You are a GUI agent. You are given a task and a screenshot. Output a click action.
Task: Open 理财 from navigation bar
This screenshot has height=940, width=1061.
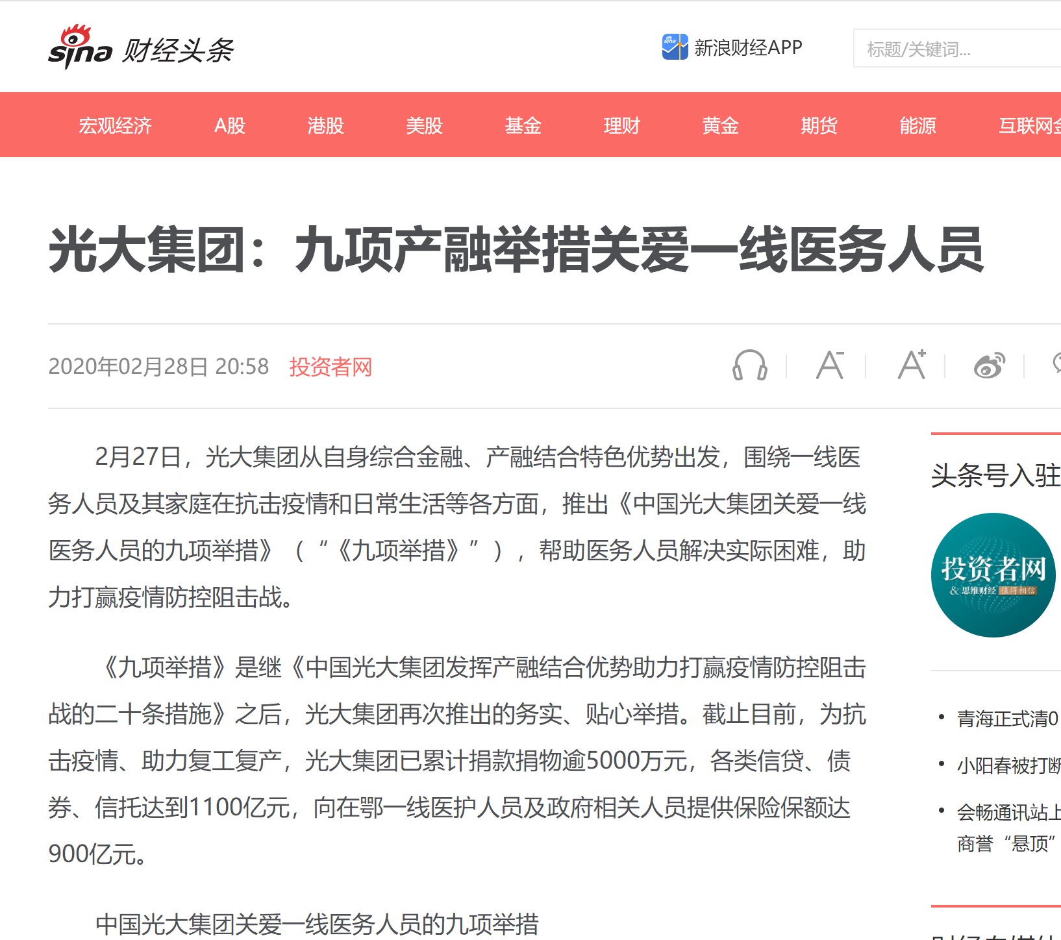pyautogui.click(x=621, y=125)
